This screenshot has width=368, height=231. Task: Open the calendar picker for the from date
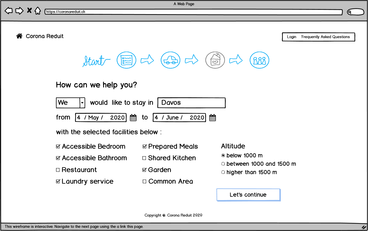point(133,118)
